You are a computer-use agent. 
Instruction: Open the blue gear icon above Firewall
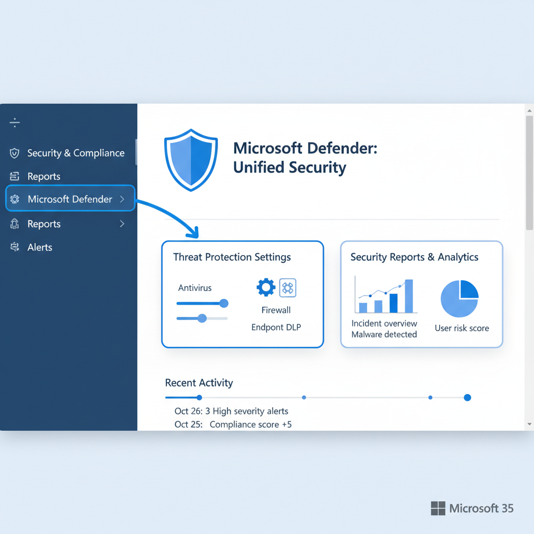pyautogui.click(x=266, y=287)
